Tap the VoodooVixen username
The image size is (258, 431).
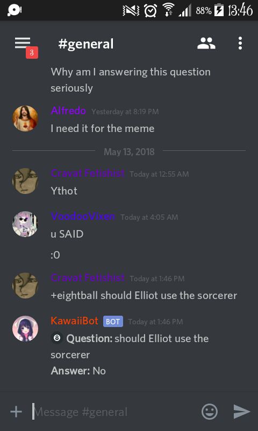[83, 217]
